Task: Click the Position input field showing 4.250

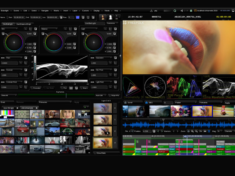Action: click(x=147, y=131)
